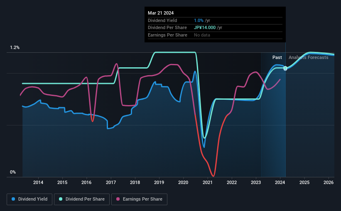Click the 2025 x-axis year label

click(x=304, y=182)
